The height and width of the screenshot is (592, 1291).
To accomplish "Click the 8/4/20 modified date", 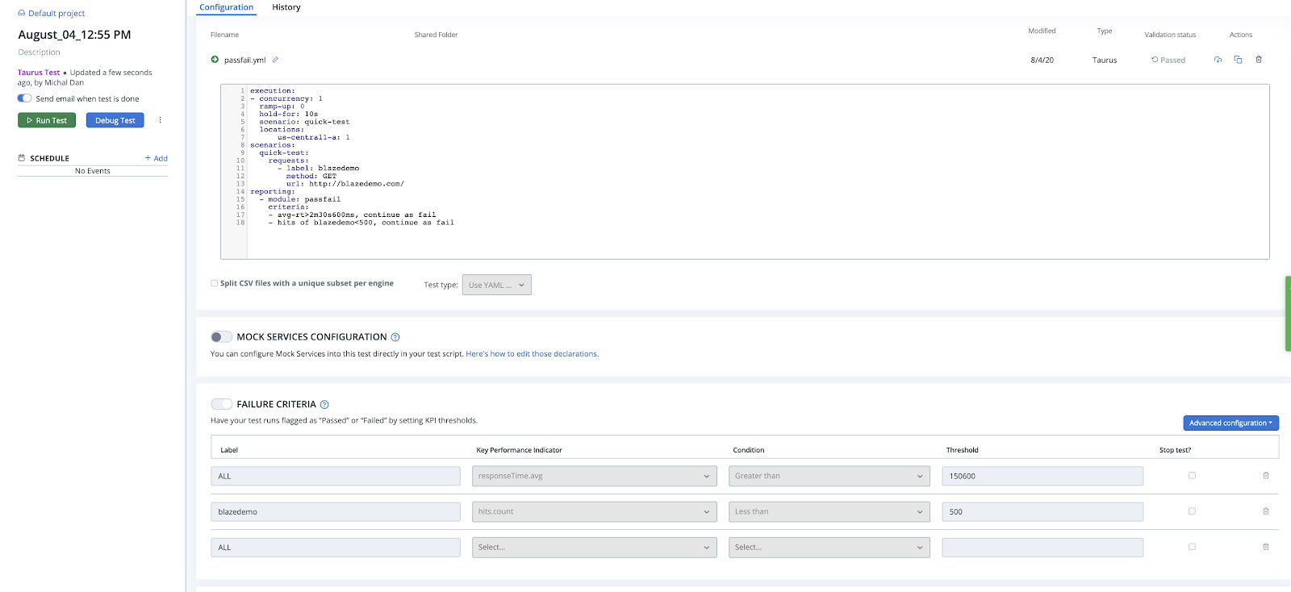I will coord(1042,60).
